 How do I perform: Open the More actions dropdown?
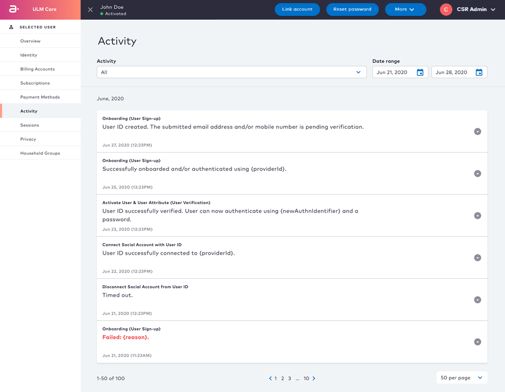pyautogui.click(x=406, y=9)
